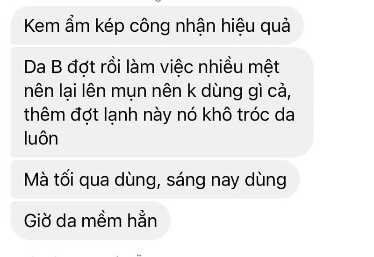
Task: Click the line "thêm đợt lạnh này nó khô tróc da"
Action: coord(159,115)
